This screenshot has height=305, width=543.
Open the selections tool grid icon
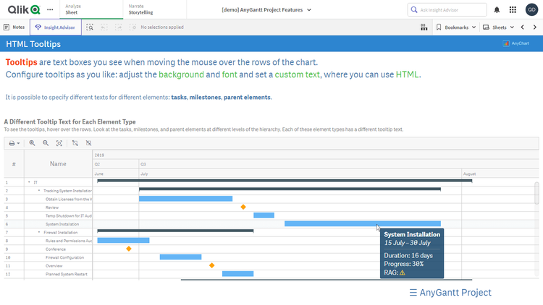424,27
